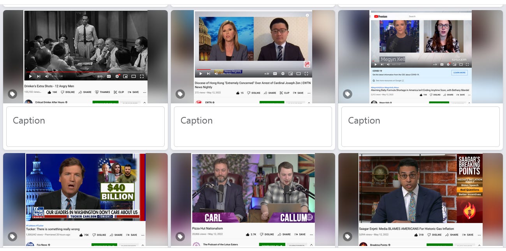Click the more-options dots under the EWTN video
Image resolution: width=506 pixels, height=251 pixels.
click(309, 93)
